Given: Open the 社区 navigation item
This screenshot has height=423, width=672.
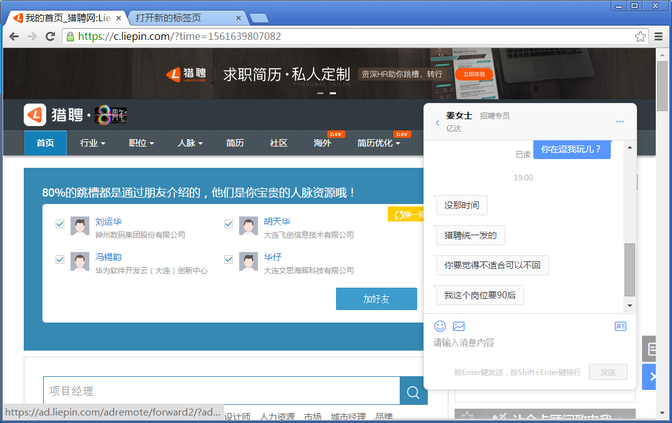Looking at the screenshot, I should coord(279,143).
